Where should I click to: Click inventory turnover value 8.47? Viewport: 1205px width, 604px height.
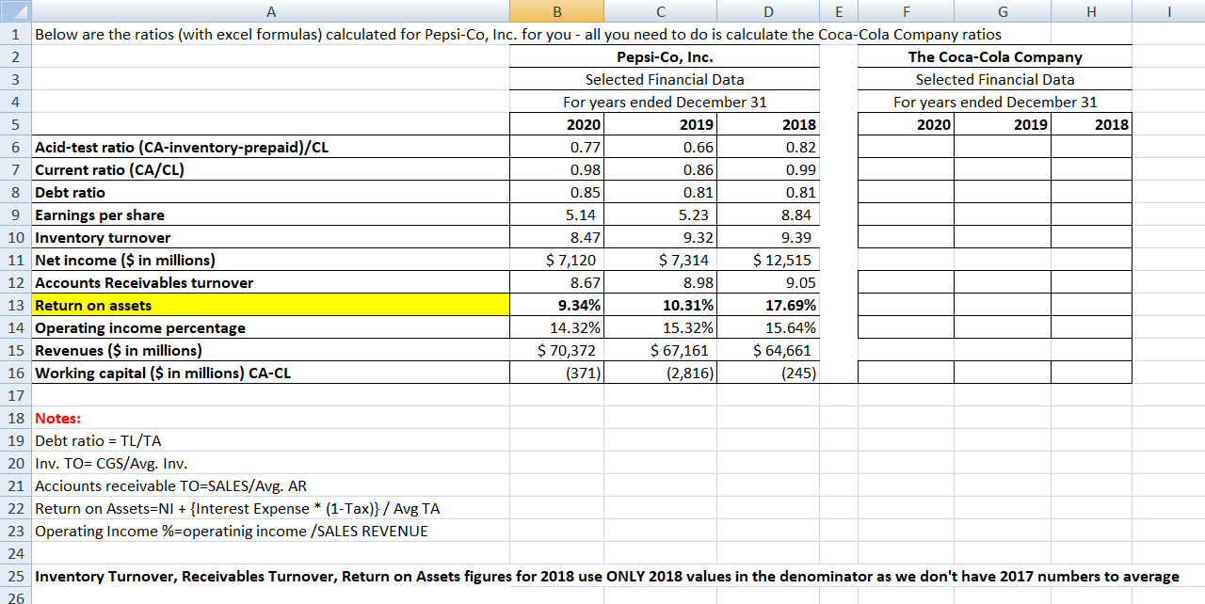coord(556,237)
